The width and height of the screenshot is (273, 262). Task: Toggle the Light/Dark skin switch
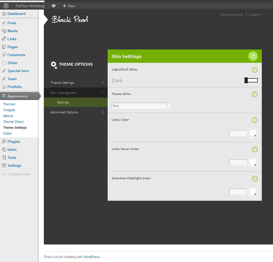pyautogui.click(x=251, y=80)
